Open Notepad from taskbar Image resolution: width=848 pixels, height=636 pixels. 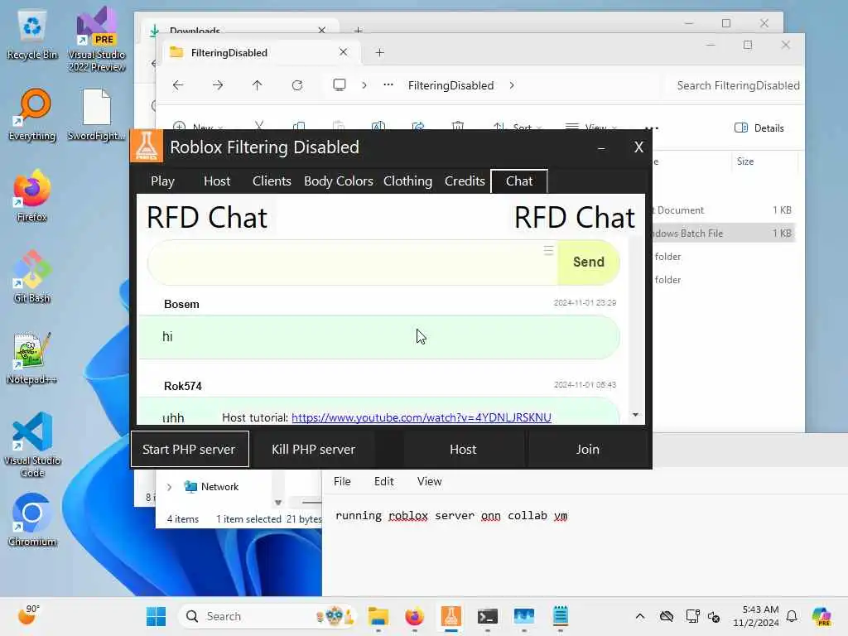(561, 616)
